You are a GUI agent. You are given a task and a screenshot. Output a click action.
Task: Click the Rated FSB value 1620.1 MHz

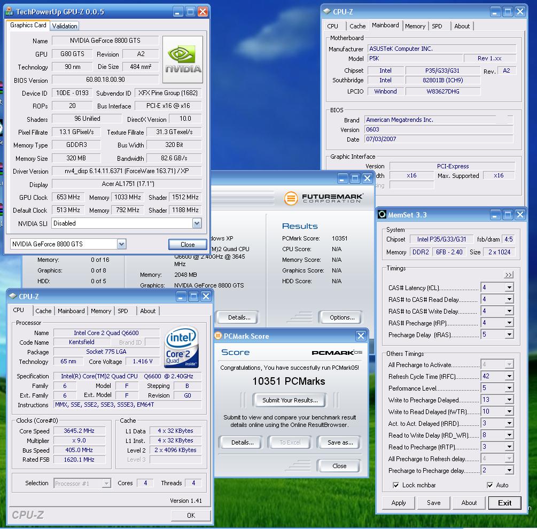pyautogui.click(x=79, y=460)
